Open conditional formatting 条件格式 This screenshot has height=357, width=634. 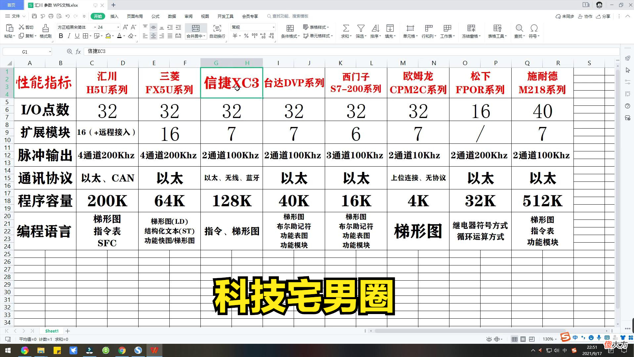click(290, 31)
